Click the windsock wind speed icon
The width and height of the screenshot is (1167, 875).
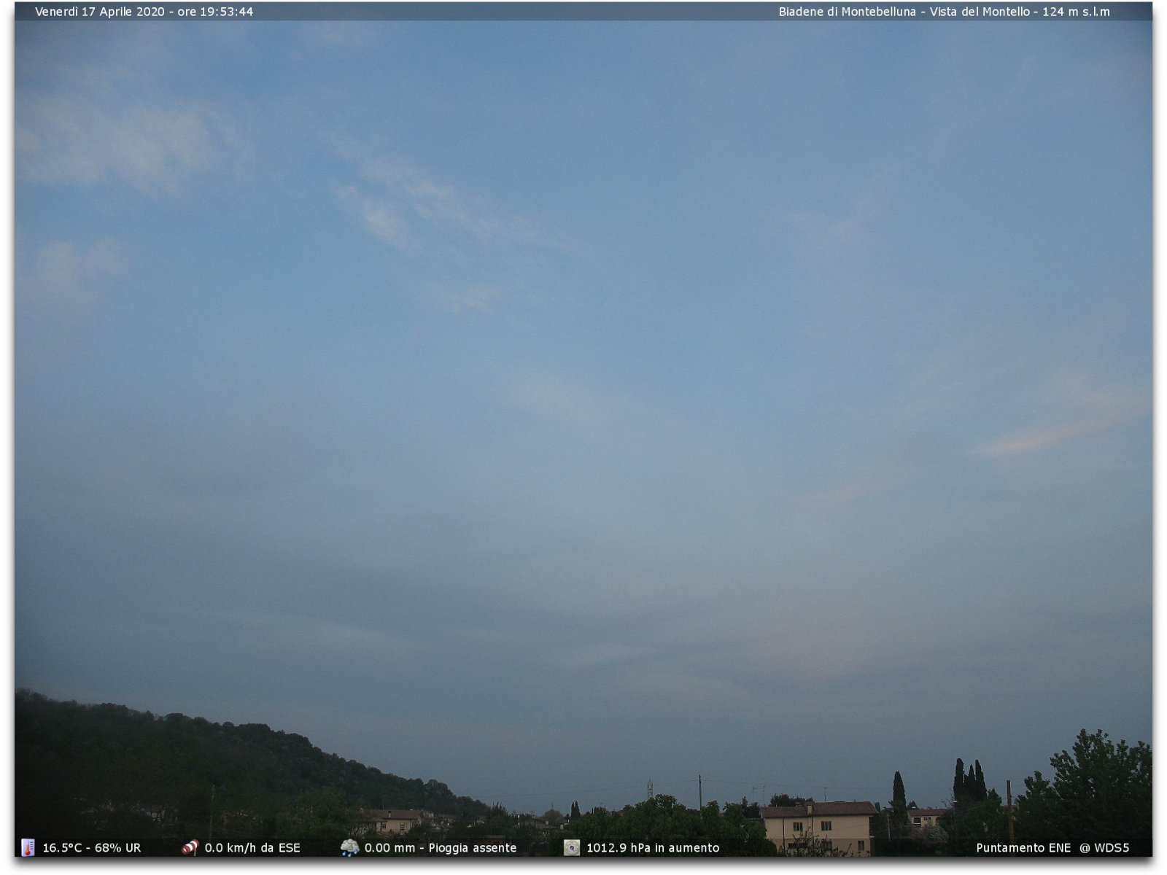click(x=190, y=847)
